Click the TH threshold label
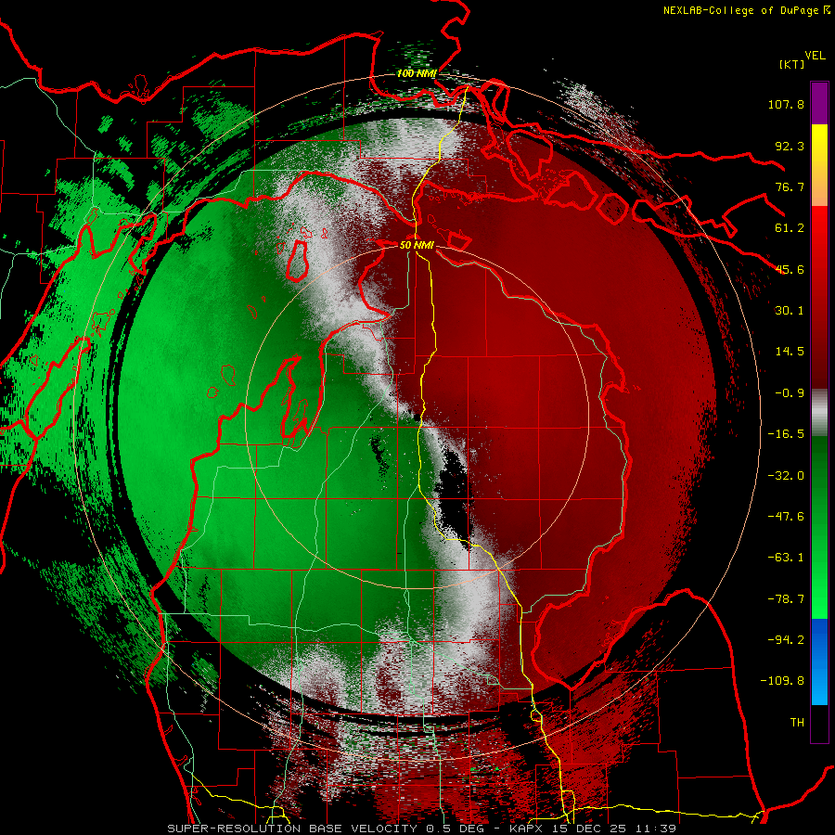This screenshot has width=835, height=835. coord(797,723)
